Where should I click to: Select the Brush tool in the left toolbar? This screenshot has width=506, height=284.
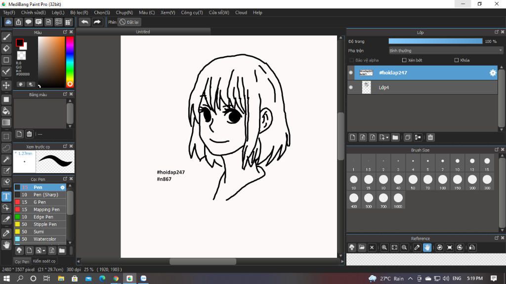tap(6, 37)
